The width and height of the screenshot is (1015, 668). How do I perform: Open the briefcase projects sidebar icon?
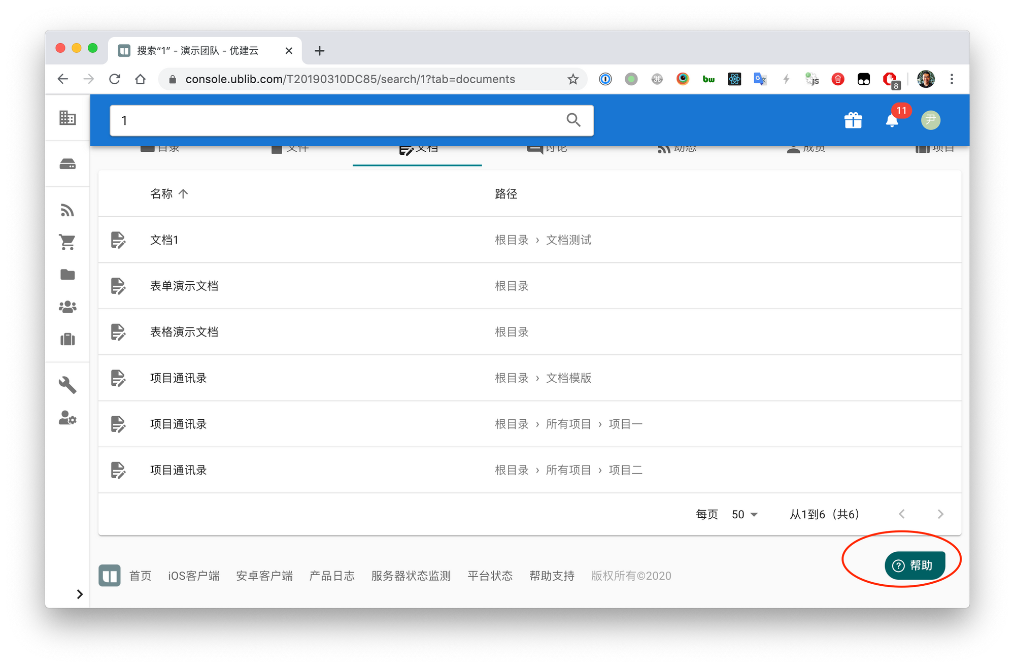point(67,339)
